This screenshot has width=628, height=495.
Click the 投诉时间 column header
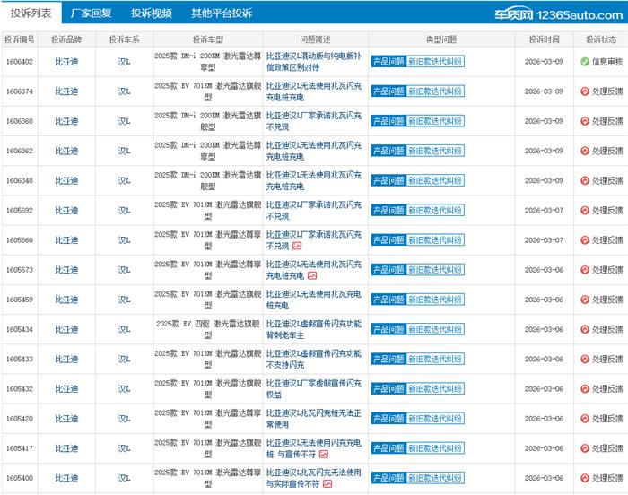(544, 39)
